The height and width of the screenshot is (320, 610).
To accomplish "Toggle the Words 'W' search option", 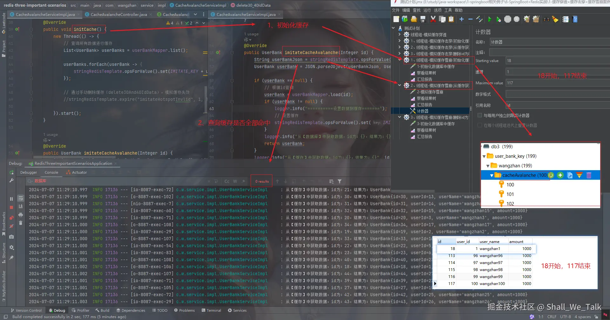I will (235, 181).
